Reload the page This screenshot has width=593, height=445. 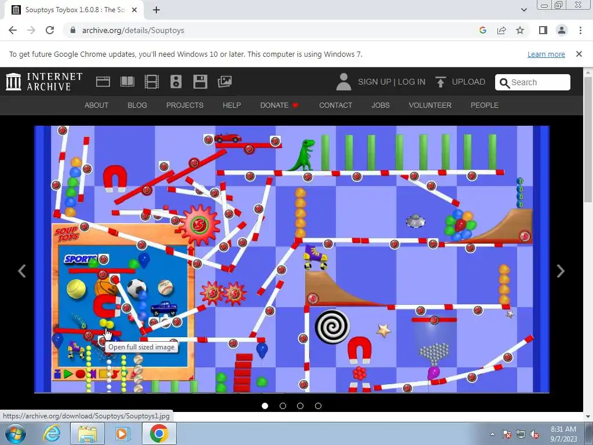[50, 30]
